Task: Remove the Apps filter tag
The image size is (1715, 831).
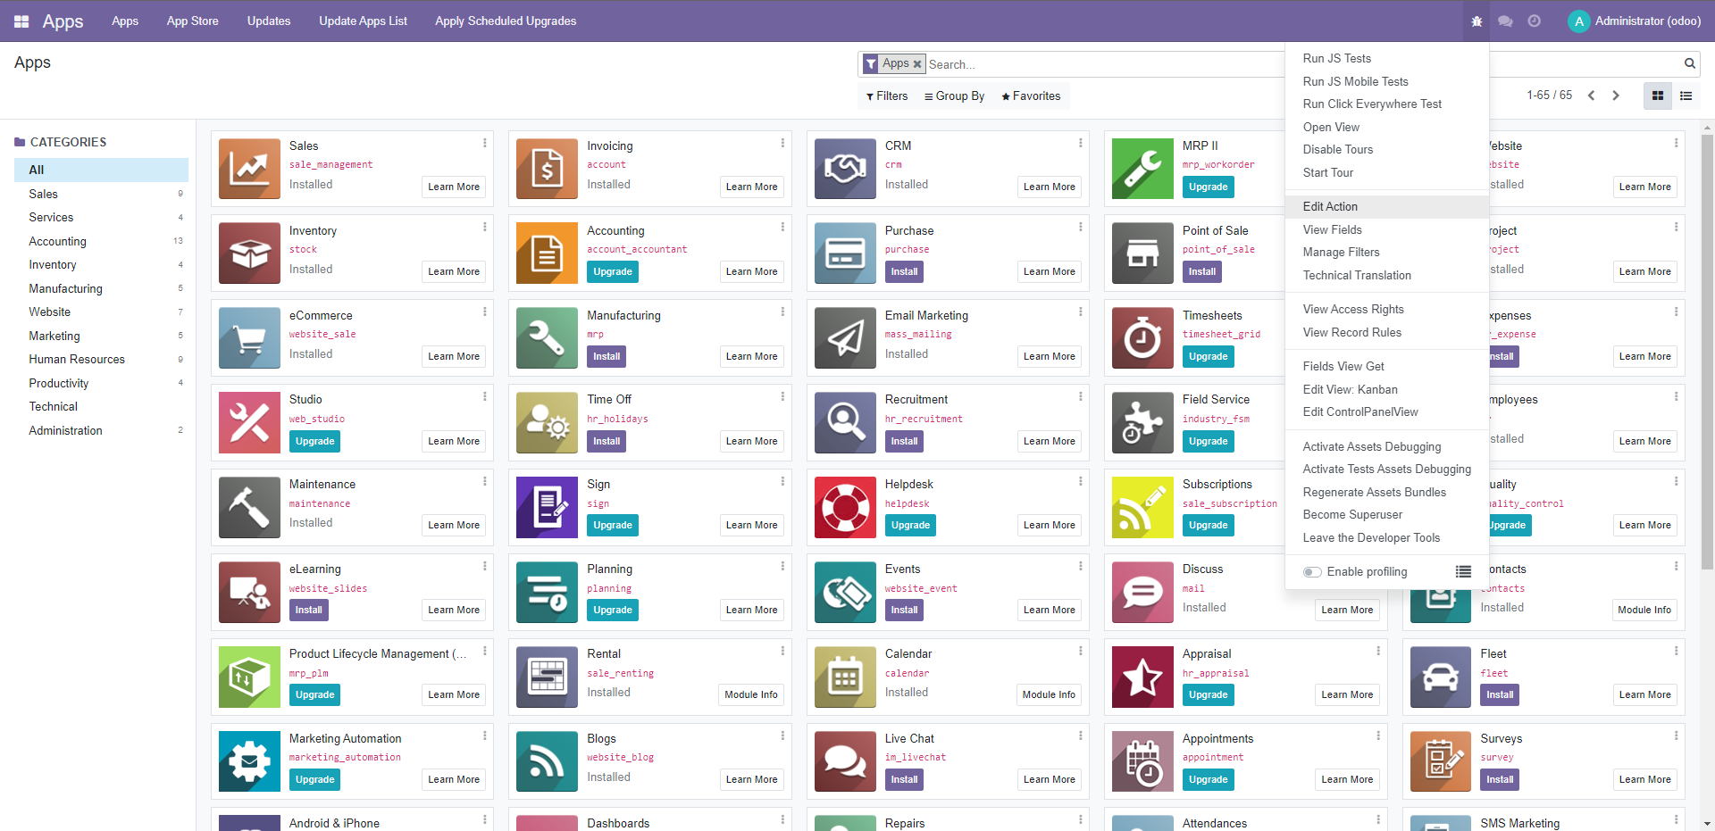Action: tap(917, 64)
